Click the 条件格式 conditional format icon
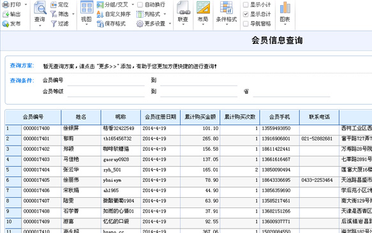This screenshot has width=372, height=233. (227, 8)
